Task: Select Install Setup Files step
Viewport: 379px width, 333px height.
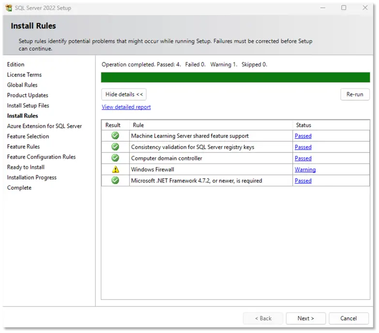Action: pyautogui.click(x=28, y=106)
